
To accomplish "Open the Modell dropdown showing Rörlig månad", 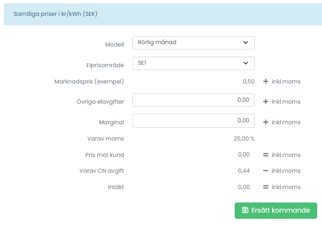I will [193, 43].
